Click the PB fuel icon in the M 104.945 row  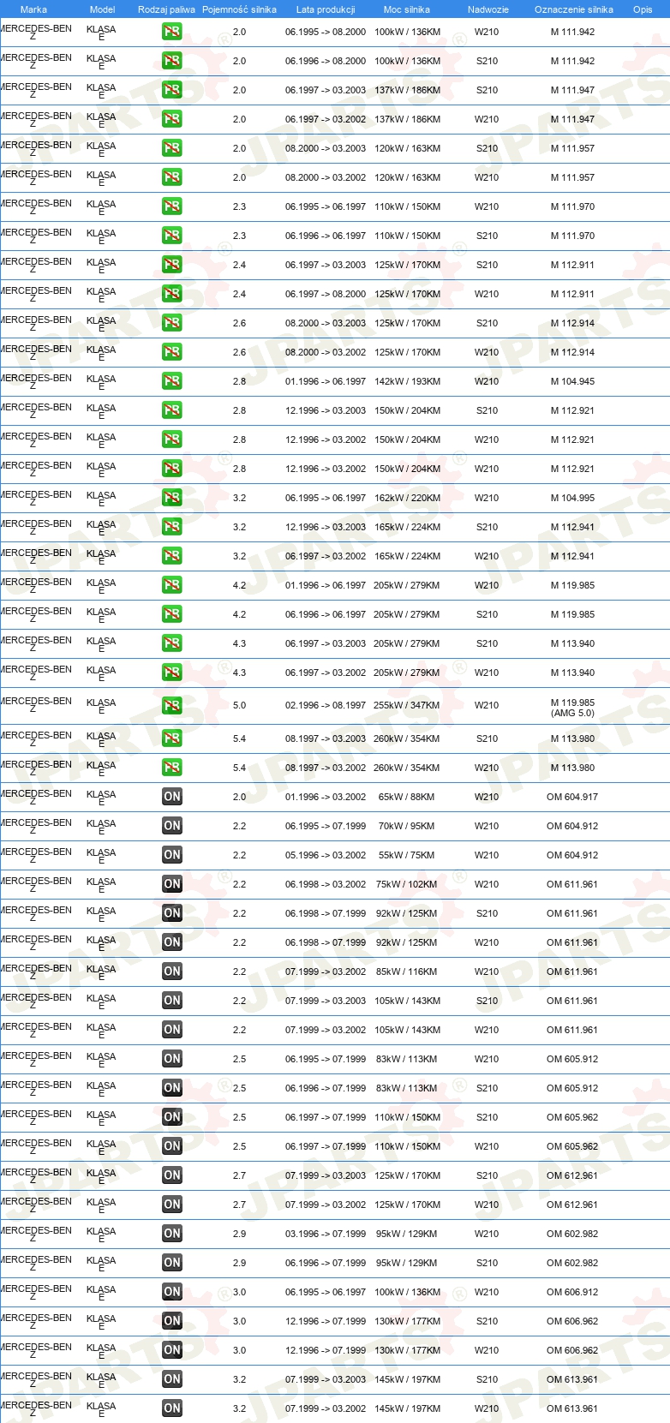(x=172, y=381)
